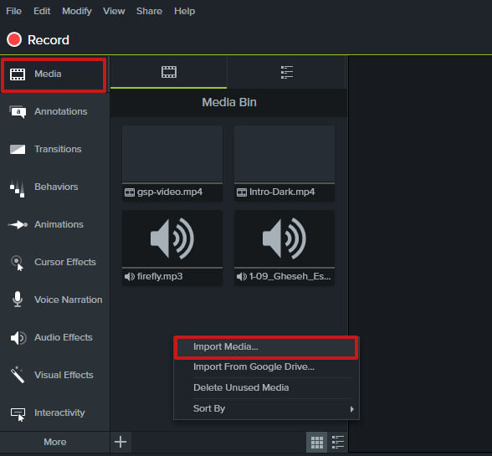
Task: Click the firefly.mp3 file name
Action: tap(160, 276)
